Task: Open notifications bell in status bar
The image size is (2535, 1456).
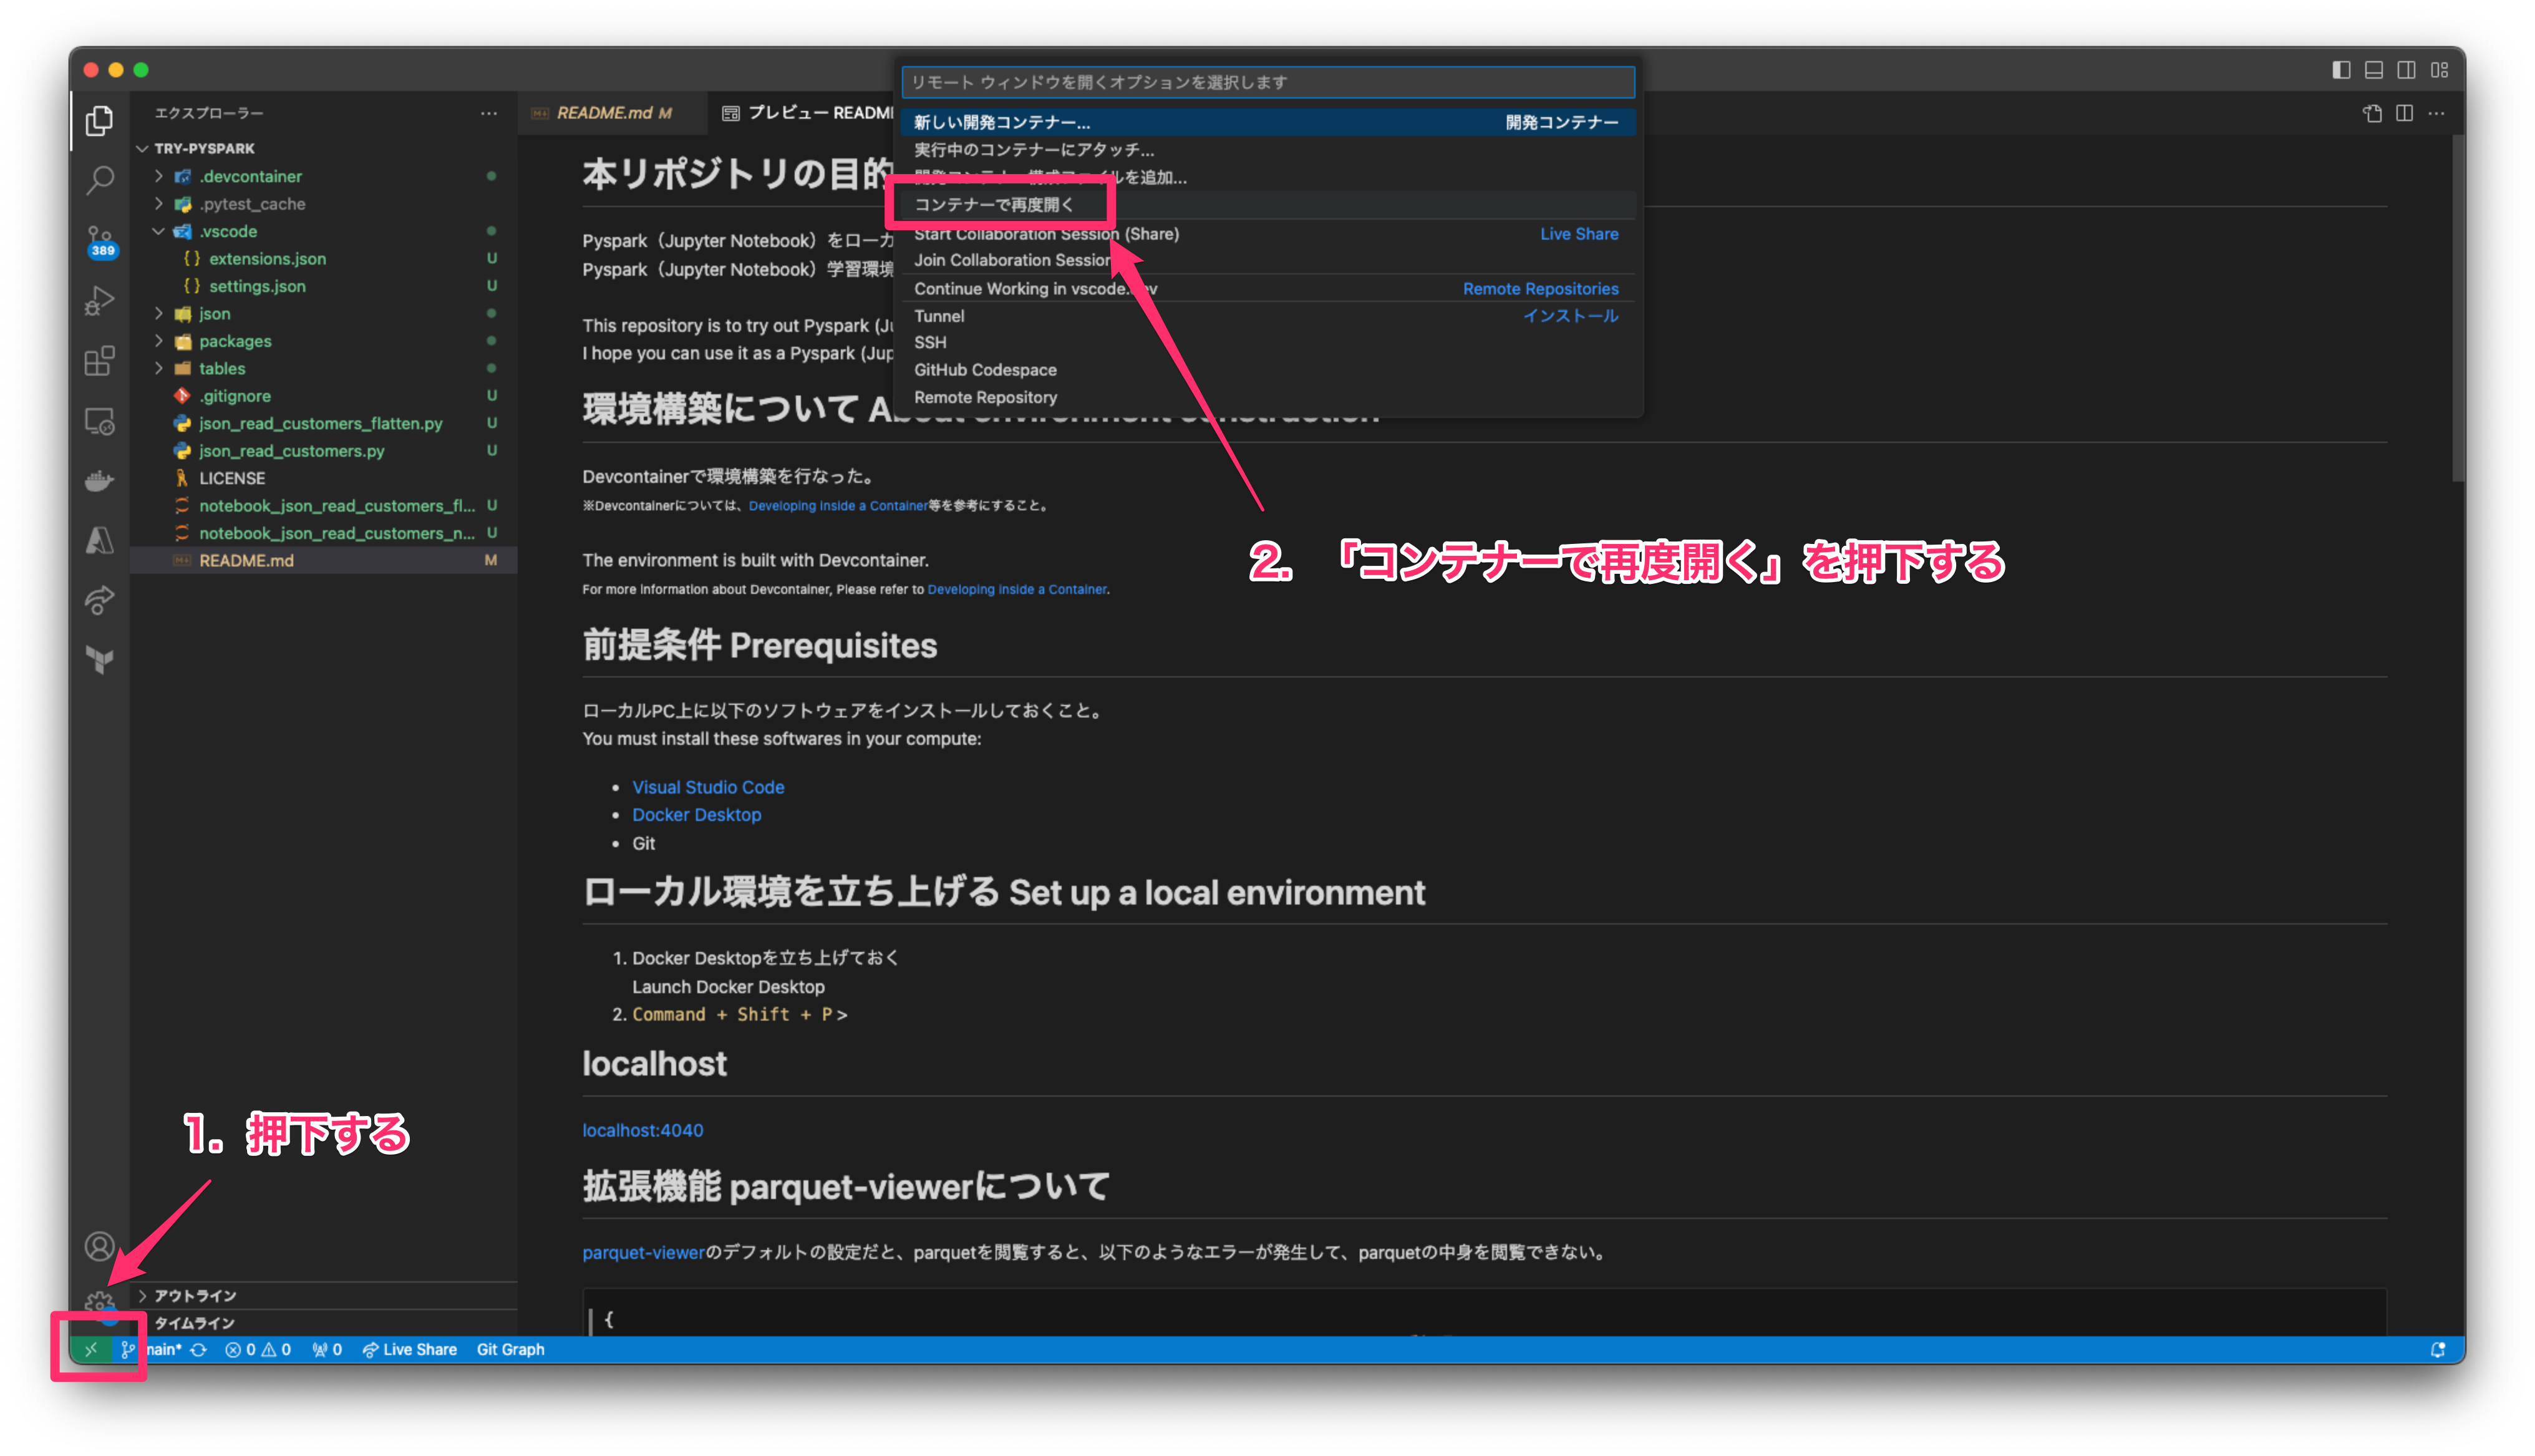Action: 2437,1349
